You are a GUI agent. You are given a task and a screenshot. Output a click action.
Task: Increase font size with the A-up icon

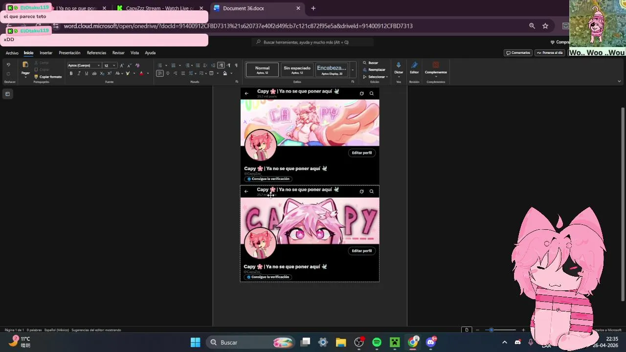point(122,66)
